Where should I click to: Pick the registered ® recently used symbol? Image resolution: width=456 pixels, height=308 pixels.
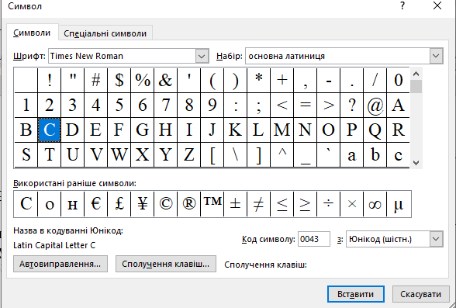[189, 204]
